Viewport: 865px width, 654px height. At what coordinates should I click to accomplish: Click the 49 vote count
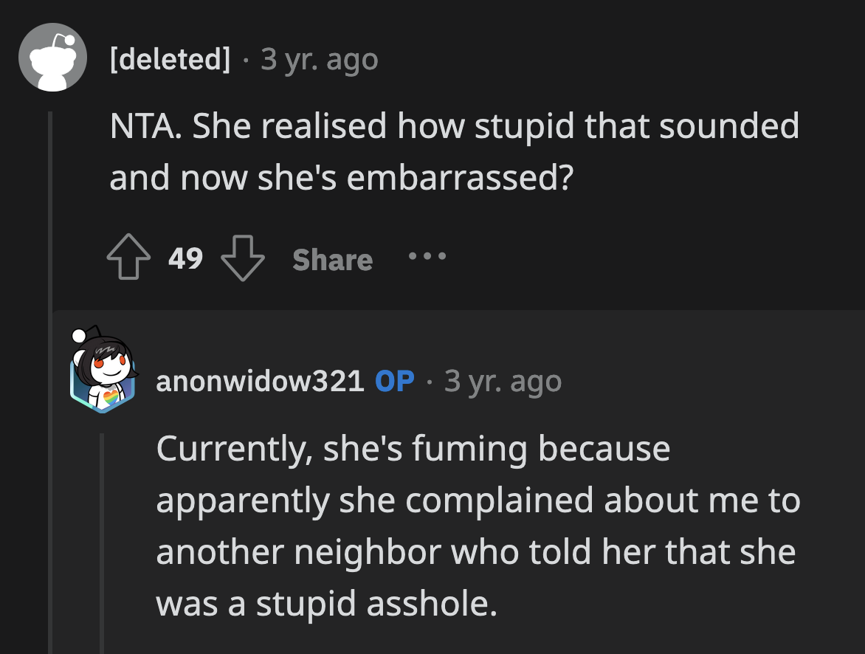pos(185,259)
